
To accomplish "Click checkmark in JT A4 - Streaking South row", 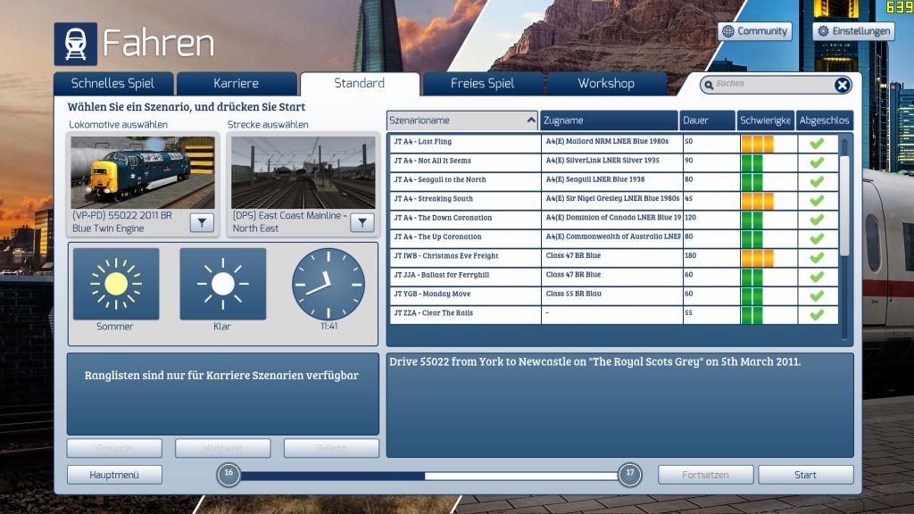I will [x=817, y=201].
